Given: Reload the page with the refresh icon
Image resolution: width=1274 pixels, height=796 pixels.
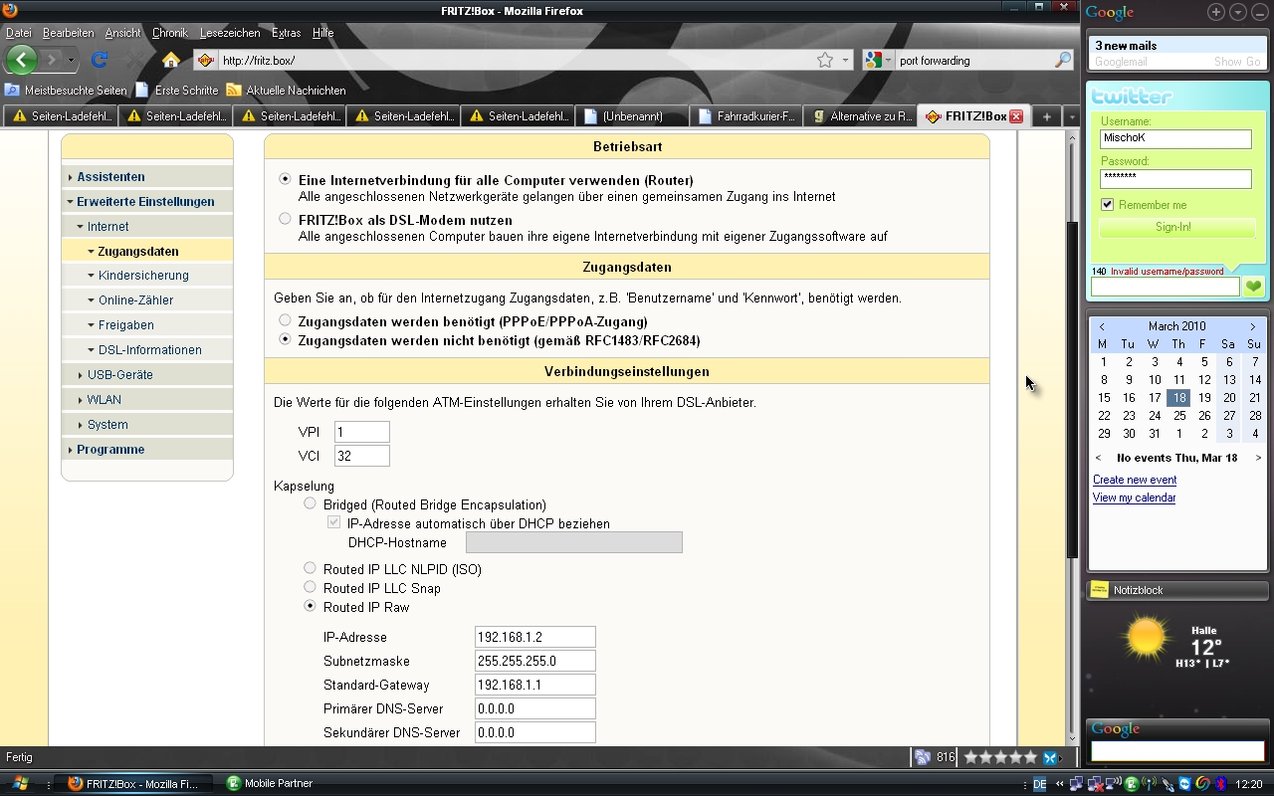Looking at the screenshot, I should 100,60.
